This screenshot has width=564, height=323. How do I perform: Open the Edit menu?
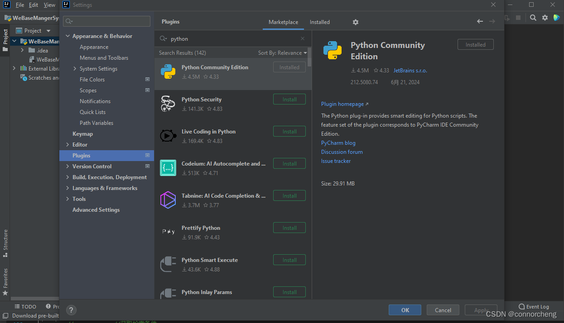(34, 5)
